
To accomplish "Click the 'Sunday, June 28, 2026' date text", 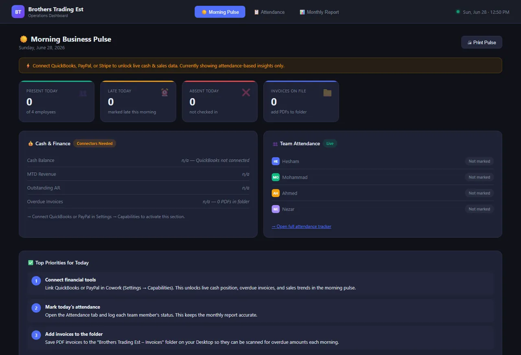I will tap(42, 48).
